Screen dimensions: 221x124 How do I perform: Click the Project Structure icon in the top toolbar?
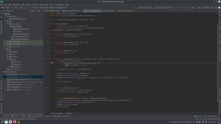pyautogui.click(x=200, y=8)
